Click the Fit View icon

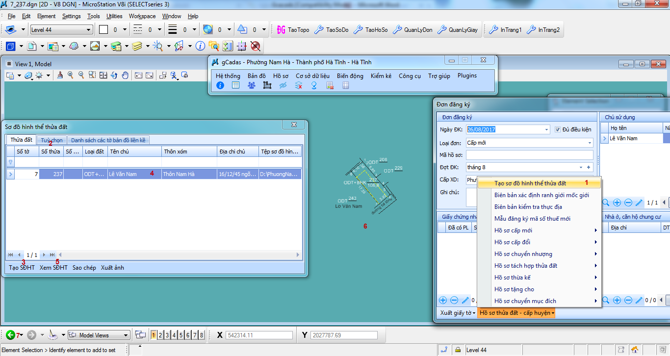[103, 75]
